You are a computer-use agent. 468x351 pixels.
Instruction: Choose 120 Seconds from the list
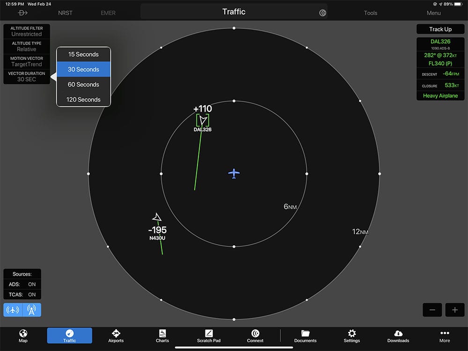coord(84,99)
